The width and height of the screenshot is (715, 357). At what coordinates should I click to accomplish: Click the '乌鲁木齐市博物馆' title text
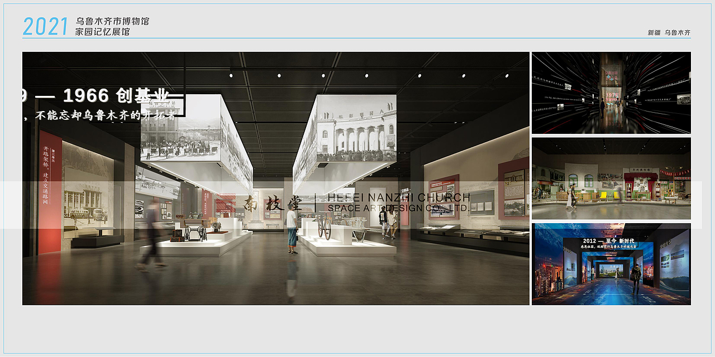tap(112, 22)
